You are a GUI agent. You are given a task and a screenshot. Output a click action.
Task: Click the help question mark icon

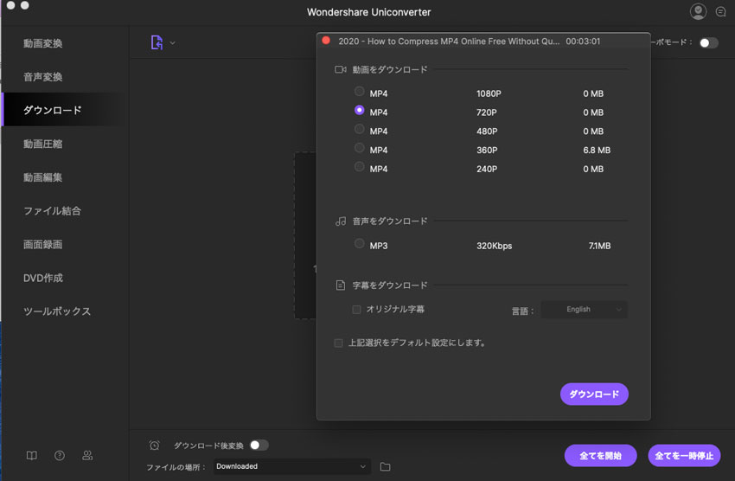pos(60,455)
